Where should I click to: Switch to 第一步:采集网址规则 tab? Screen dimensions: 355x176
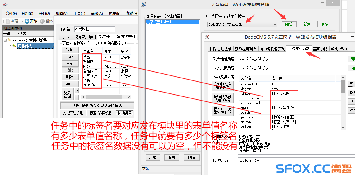click(78, 37)
